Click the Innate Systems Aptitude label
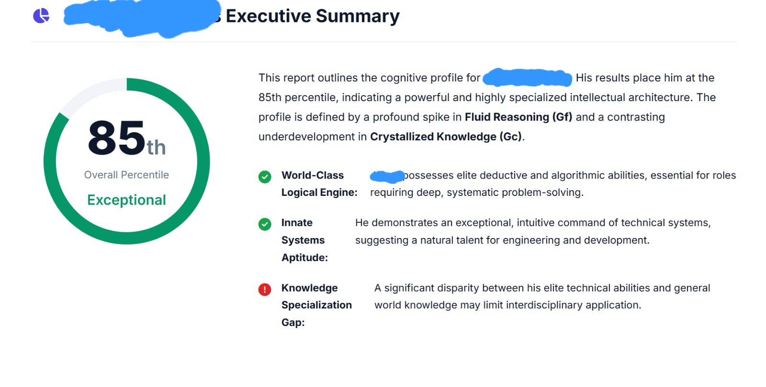The image size is (766, 387). pyautogui.click(x=304, y=240)
